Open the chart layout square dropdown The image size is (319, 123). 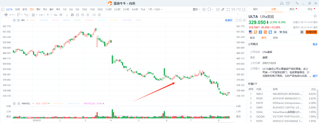pos(210,9)
